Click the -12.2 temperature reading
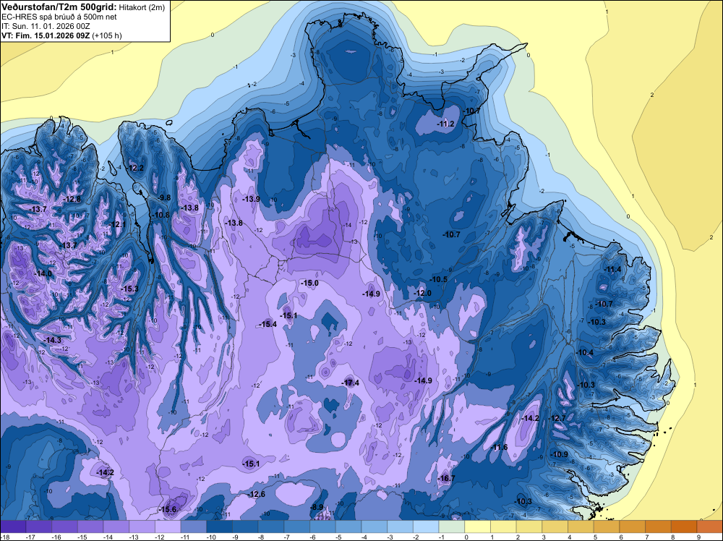 click(x=136, y=168)
